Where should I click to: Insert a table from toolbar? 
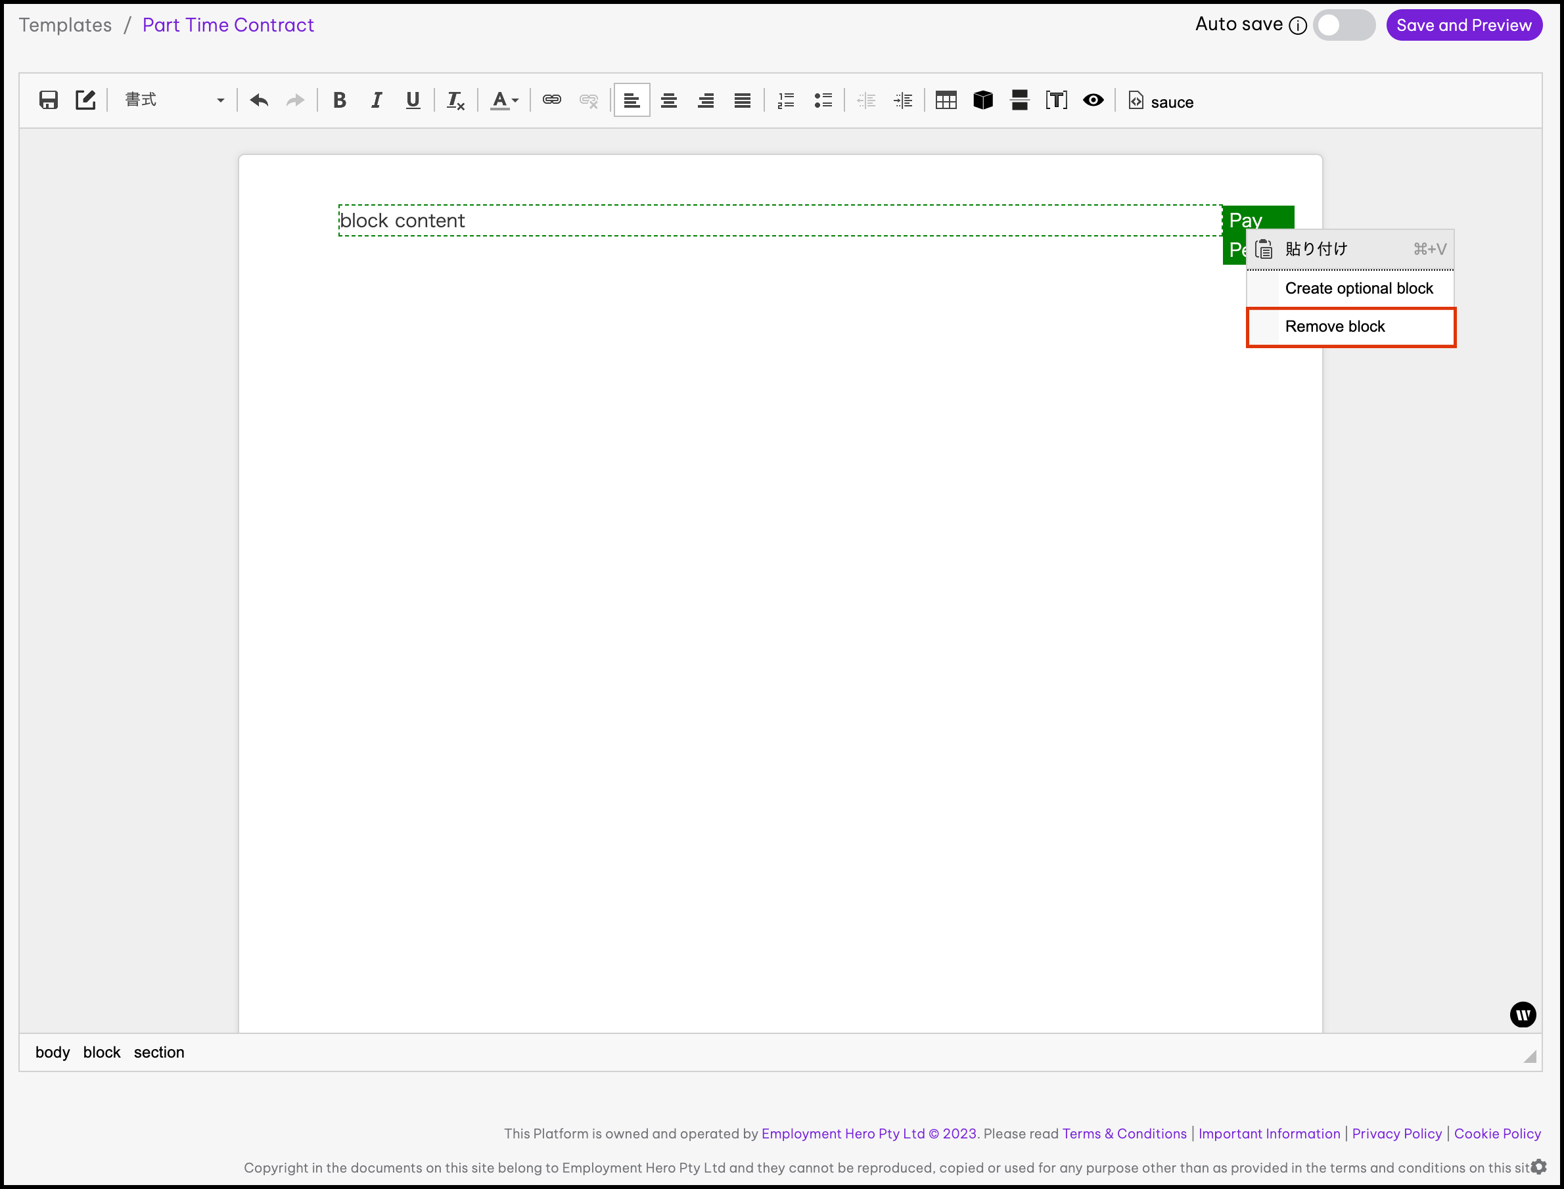pyautogui.click(x=946, y=101)
